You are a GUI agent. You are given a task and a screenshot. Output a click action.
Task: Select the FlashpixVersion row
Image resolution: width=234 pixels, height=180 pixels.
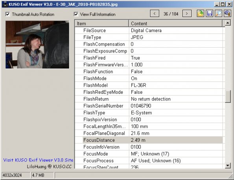(149, 120)
